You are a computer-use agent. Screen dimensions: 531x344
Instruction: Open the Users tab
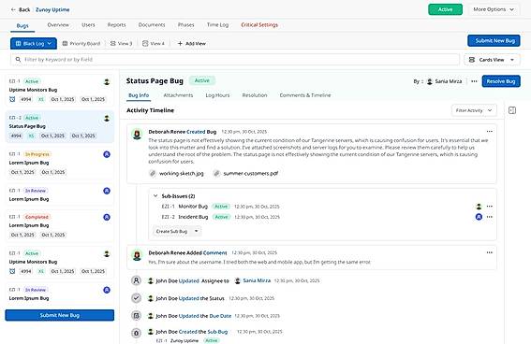[x=88, y=25]
